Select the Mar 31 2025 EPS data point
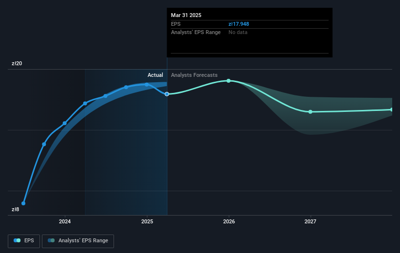Image resolution: width=400 pixels, height=253 pixels. [x=167, y=94]
